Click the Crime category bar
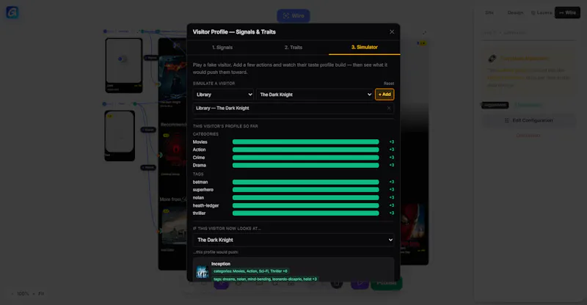Image resolution: width=587 pixels, height=305 pixels. pyautogui.click(x=305, y=158)
